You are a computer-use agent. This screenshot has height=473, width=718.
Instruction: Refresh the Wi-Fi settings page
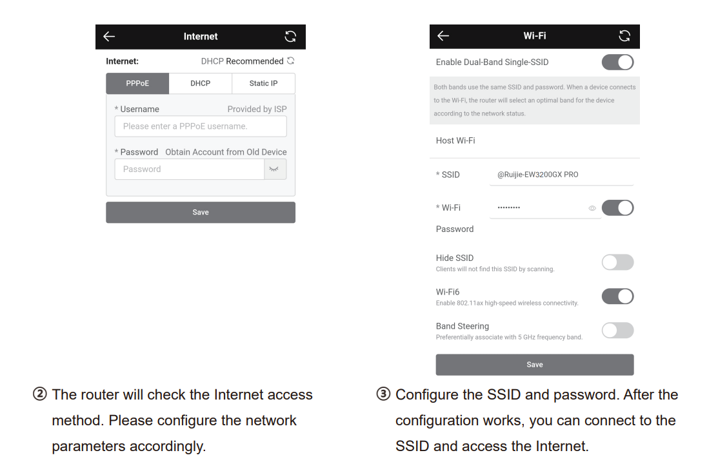(624, 36)
